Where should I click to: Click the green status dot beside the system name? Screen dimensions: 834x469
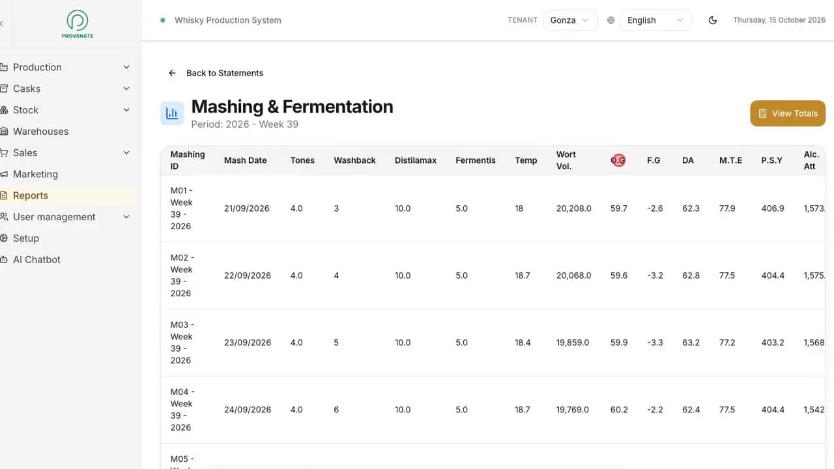tap(163, 20)
